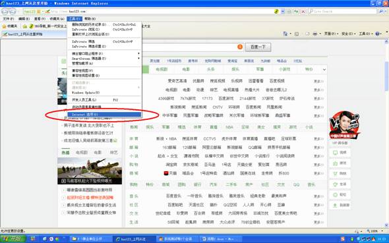Click the 购物 icon in right sidebar
Viewport: 389px width, 243px height.
point(335,174)
